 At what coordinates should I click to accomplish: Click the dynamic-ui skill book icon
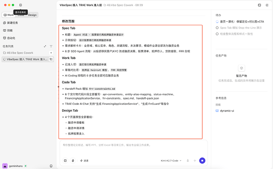pos(217,111)
